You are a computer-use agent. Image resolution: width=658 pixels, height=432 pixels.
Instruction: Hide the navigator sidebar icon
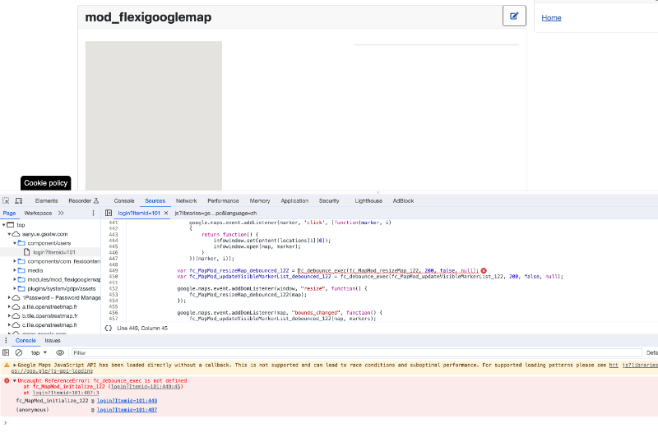coord(109,213)
